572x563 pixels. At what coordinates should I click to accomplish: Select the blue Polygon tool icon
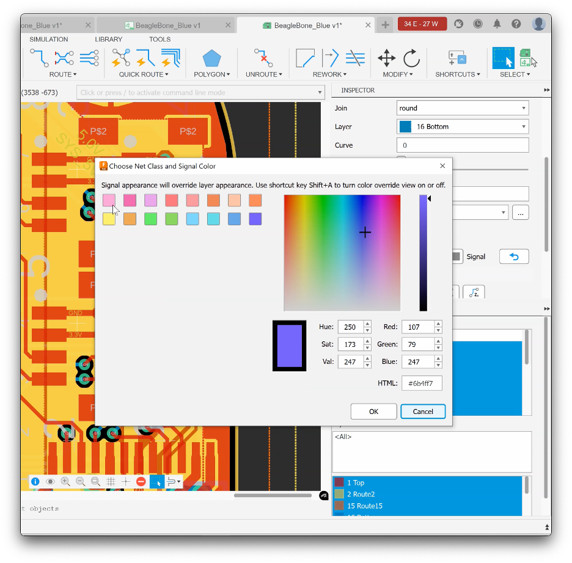(x=211, y=58)
